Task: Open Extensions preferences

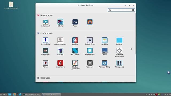Action: [45, 52]
